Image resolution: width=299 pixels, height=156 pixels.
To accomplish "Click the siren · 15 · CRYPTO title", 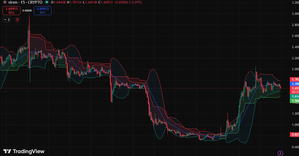I will click(x=25, y=3).
